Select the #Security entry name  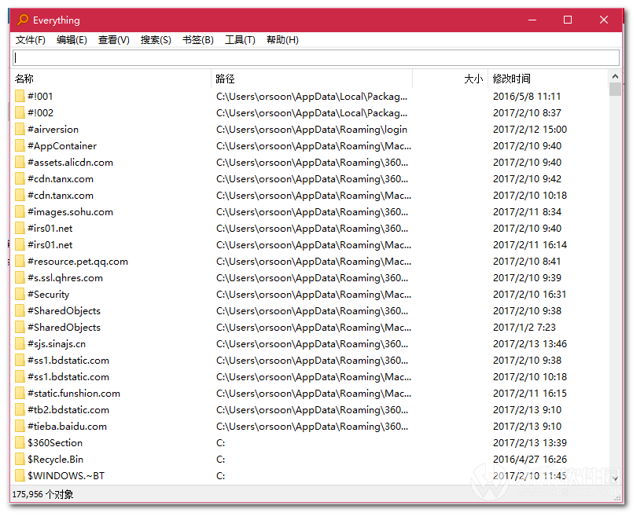point(48,295)
